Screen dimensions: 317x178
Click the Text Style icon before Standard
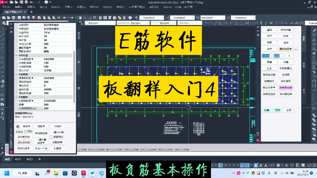[x=137, y=18]
